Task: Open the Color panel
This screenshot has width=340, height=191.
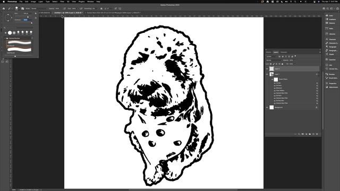Action: point(329,15)
